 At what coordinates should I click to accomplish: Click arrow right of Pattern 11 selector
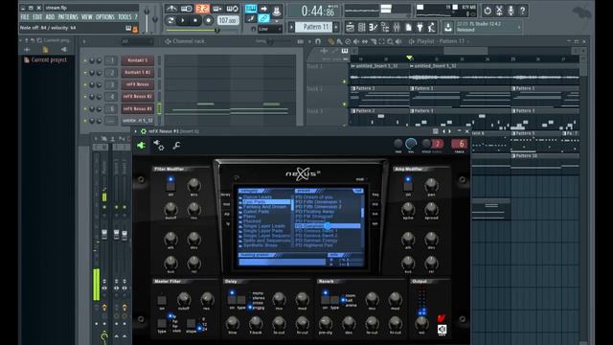336,27
